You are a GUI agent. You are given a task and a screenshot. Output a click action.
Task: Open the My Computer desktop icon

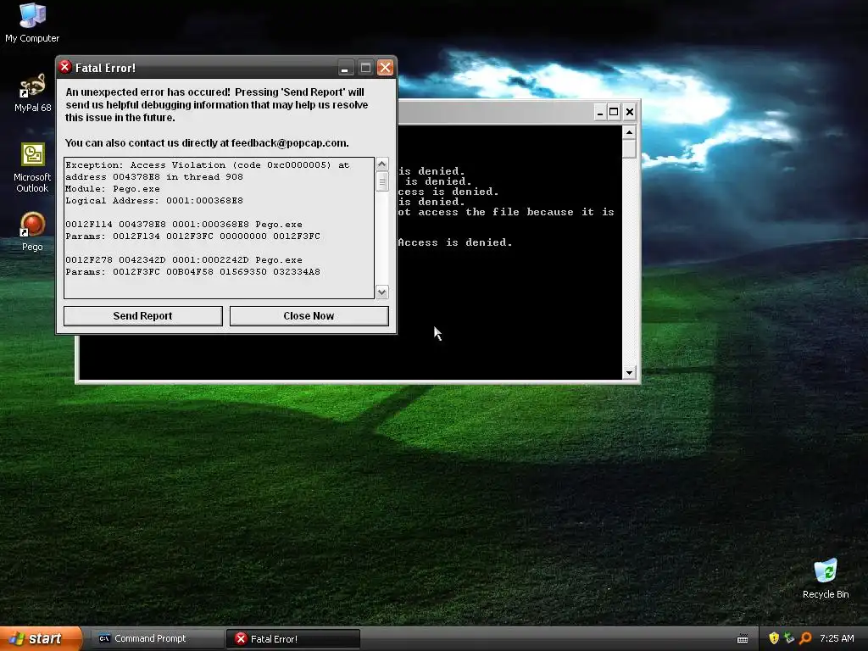[32, 22]
